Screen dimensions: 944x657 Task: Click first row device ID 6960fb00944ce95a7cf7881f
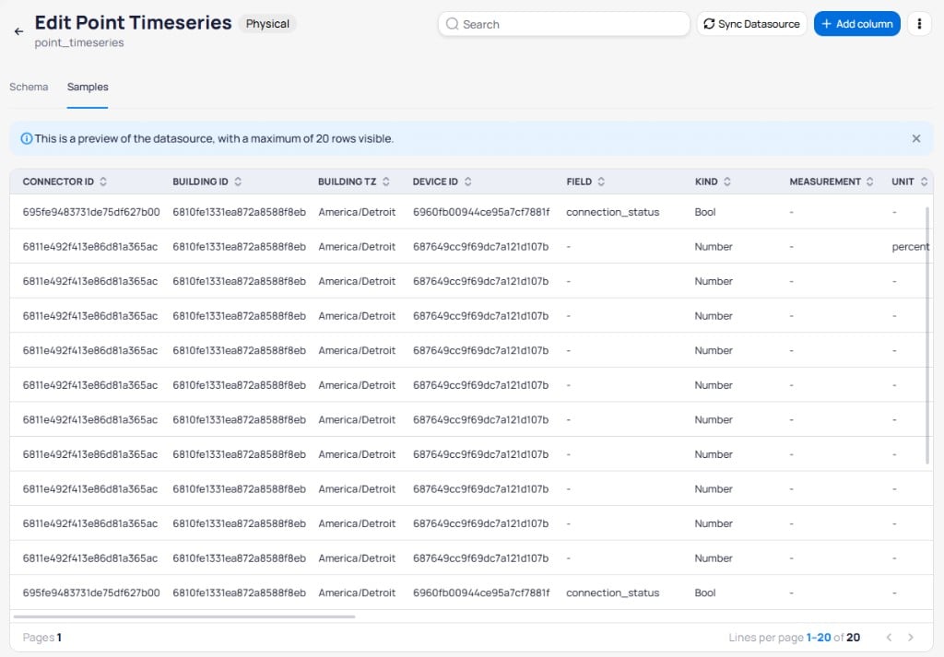[x=481, y=212]
